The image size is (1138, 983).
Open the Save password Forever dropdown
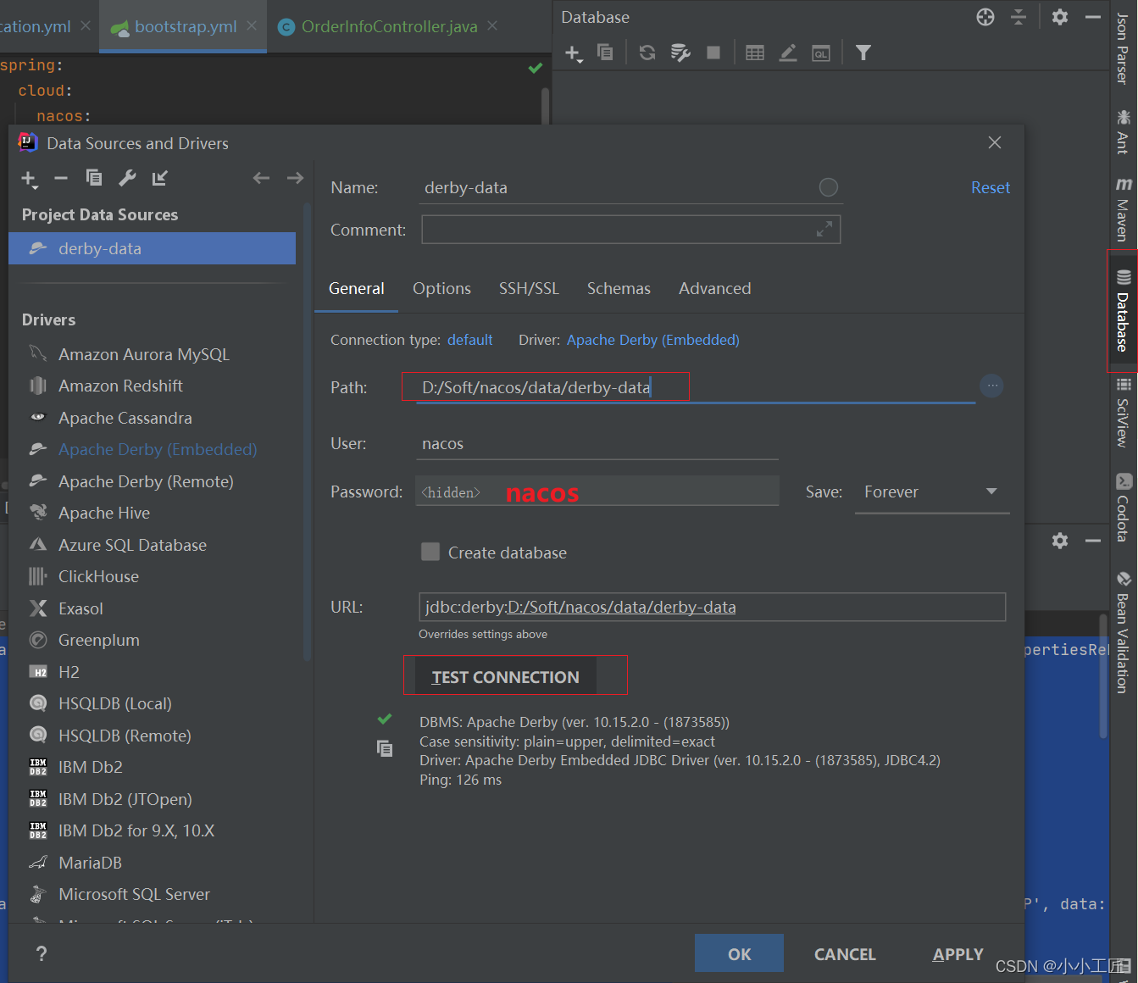(931, 492)
